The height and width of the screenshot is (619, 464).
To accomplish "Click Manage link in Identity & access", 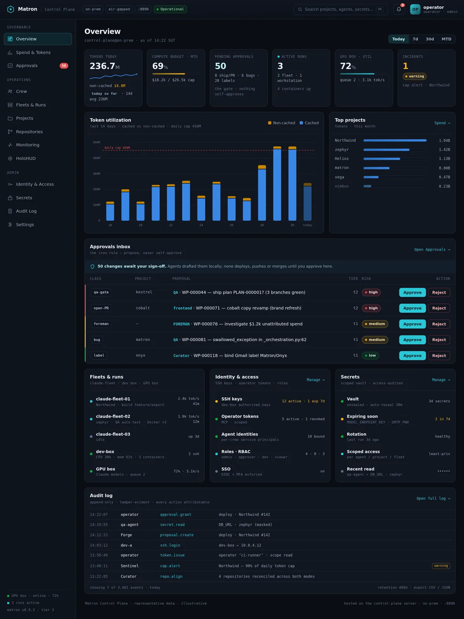I will tap(316, 380).
